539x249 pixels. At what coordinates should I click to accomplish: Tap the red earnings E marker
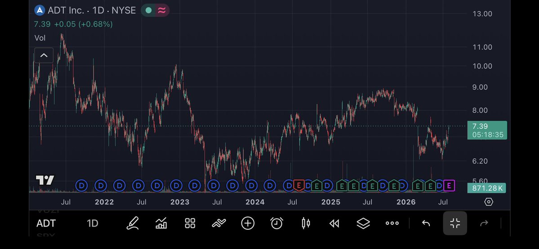pos(298,186)
